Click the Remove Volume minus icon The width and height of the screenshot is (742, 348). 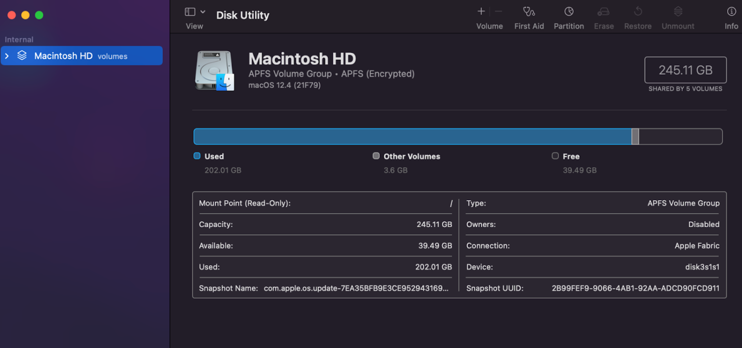(x=499, y=11)
